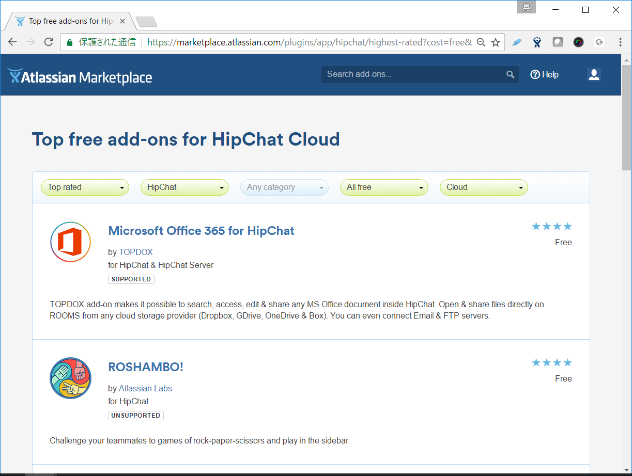Bookmark this page with the star icon
This screenshot has height=476, width=632.
pyautogui.click(x=496, y=42)
